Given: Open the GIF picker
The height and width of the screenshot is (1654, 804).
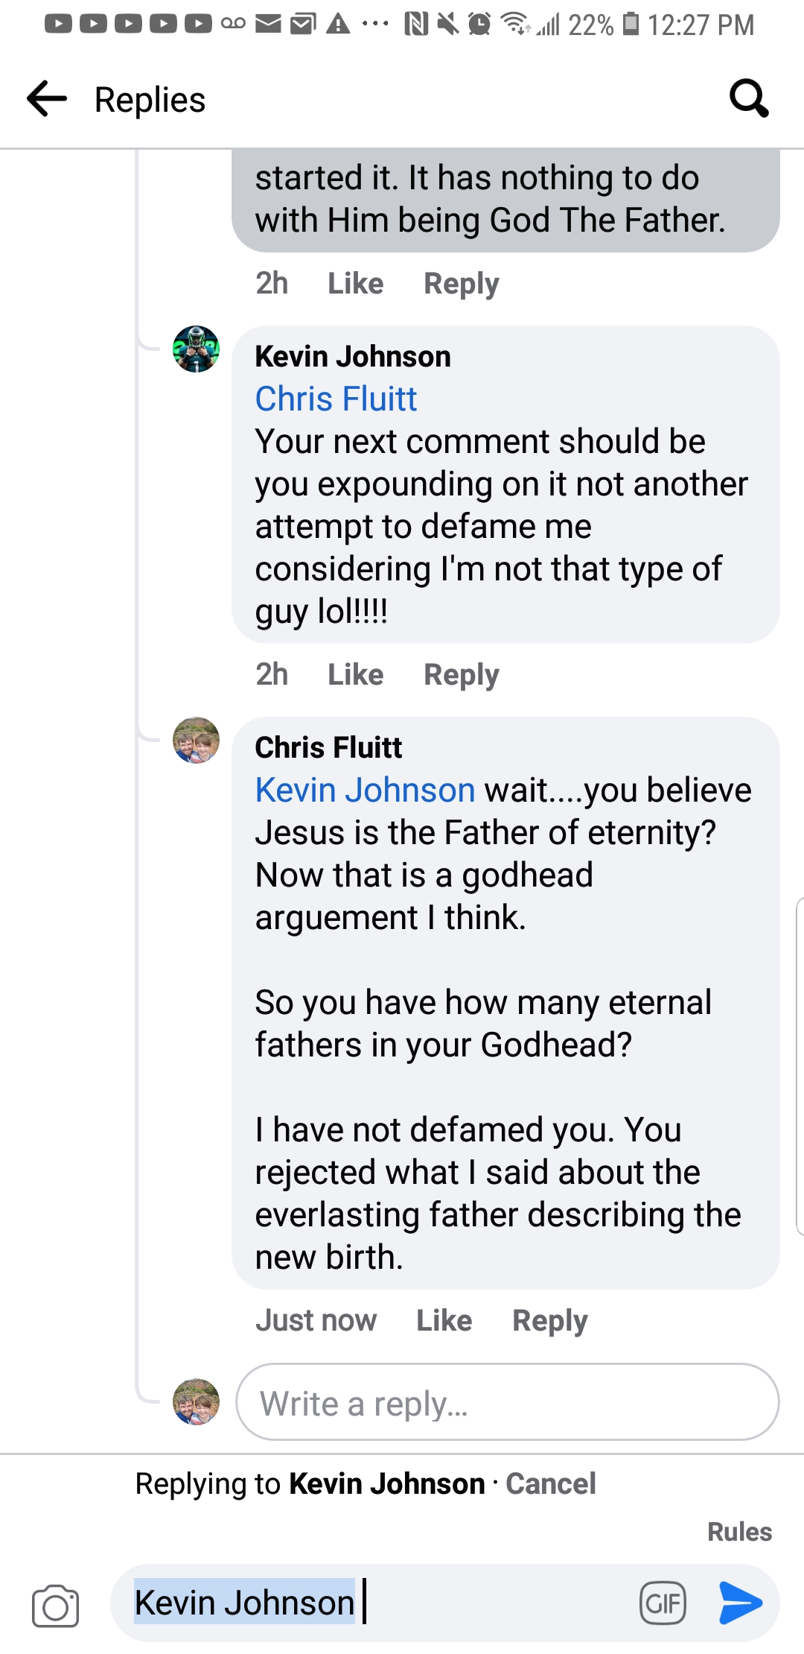Looking at the screenshot, I should pyautogui.click(x=663, y=1603).
